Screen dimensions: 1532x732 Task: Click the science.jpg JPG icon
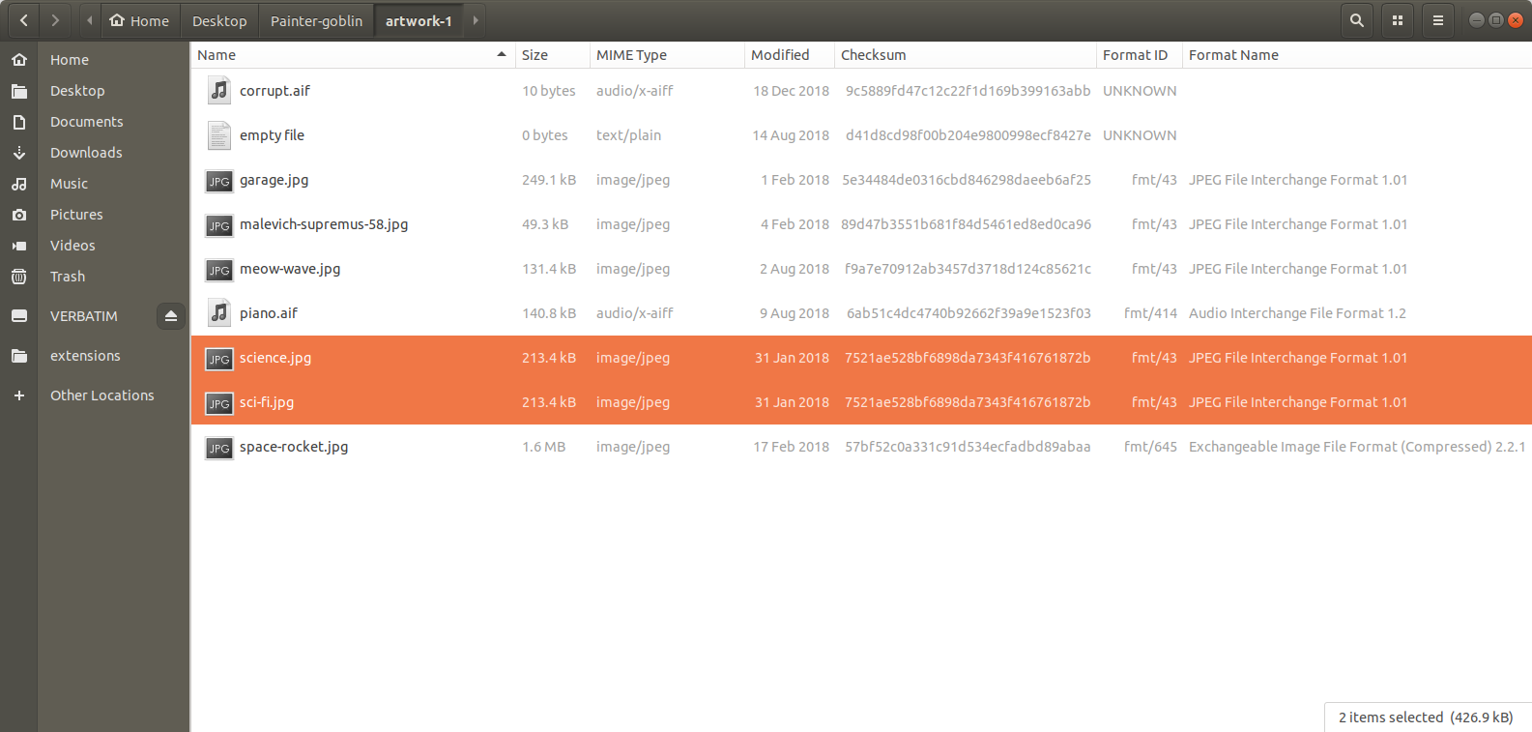pyautogui.click(x=219, y=359)
